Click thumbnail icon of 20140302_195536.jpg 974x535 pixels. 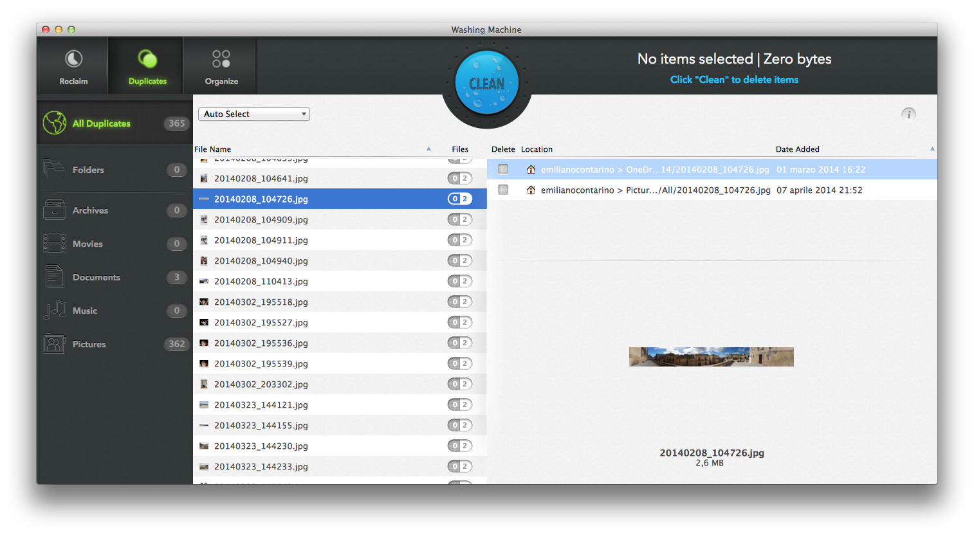click(204, 343)
